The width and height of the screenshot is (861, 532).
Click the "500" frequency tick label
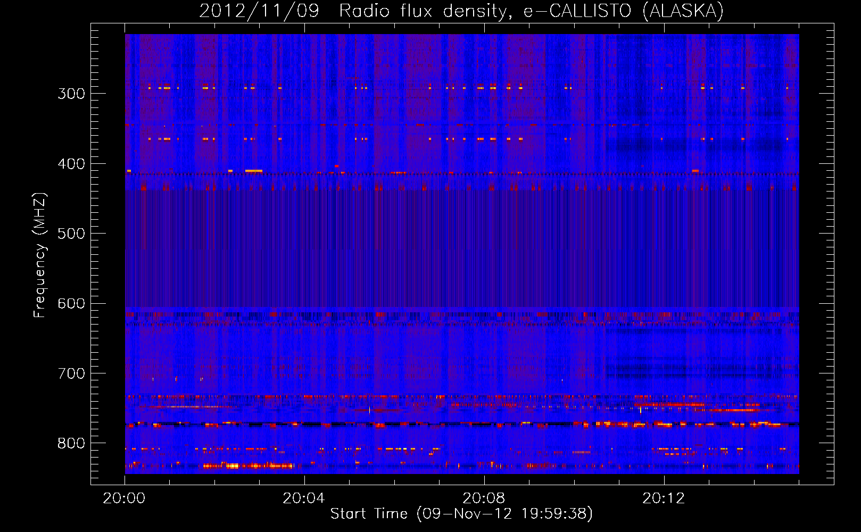(x=71, y=234)
